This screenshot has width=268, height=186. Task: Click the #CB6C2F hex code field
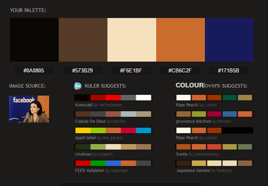180,70
